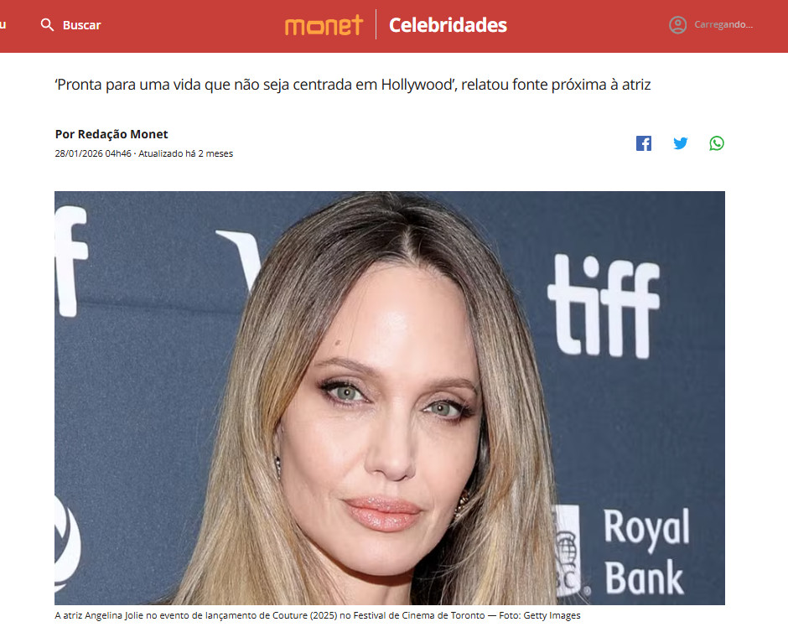This screenshot has height=627, width=788.
Task: Click the 'Atualizado há 2 meses' text
Action: click(185, 153)
